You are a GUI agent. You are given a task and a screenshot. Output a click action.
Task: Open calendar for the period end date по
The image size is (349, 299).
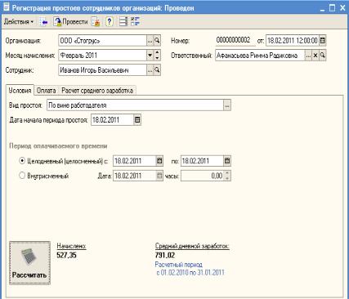pos(227,161)
